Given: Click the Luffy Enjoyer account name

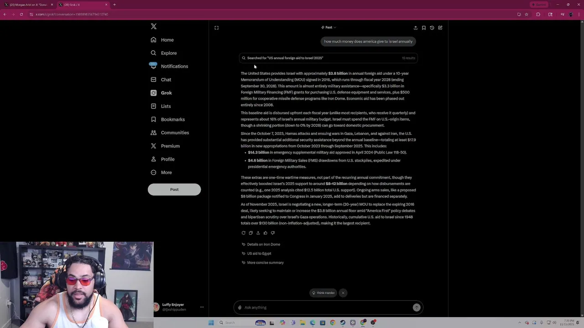Looking at the screenshot, I should pos(173,305).
